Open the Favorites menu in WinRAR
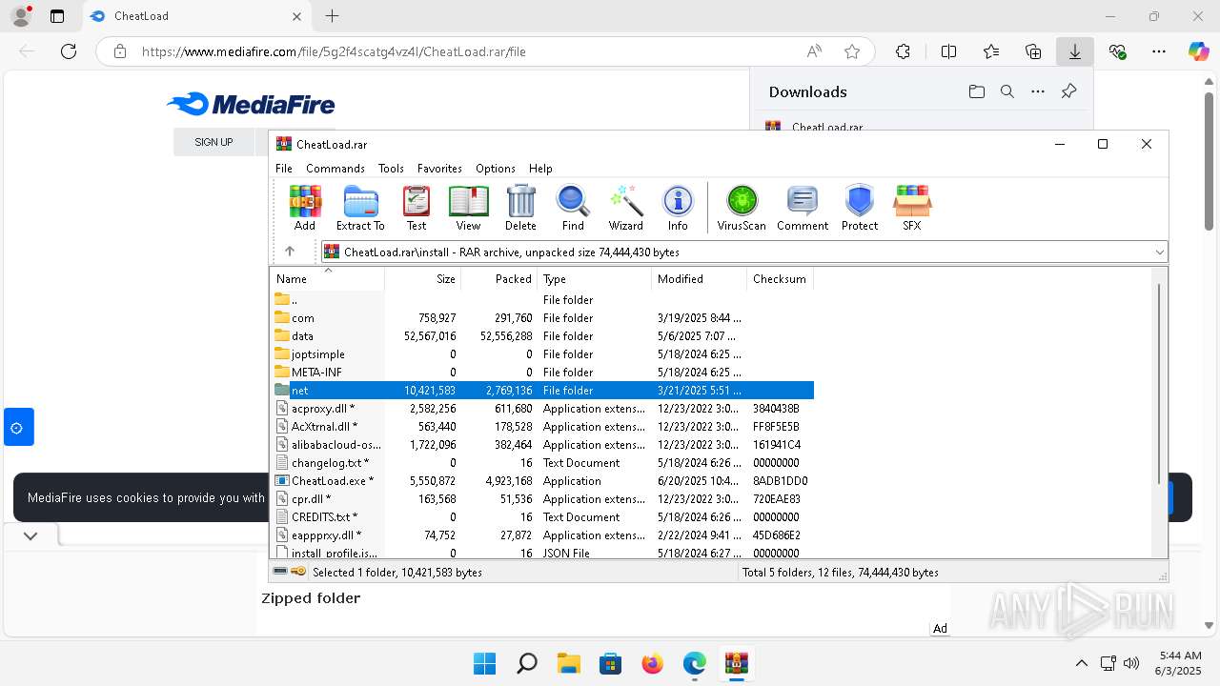This screenshot has height=686, width=1220. [x=439, y=168]
